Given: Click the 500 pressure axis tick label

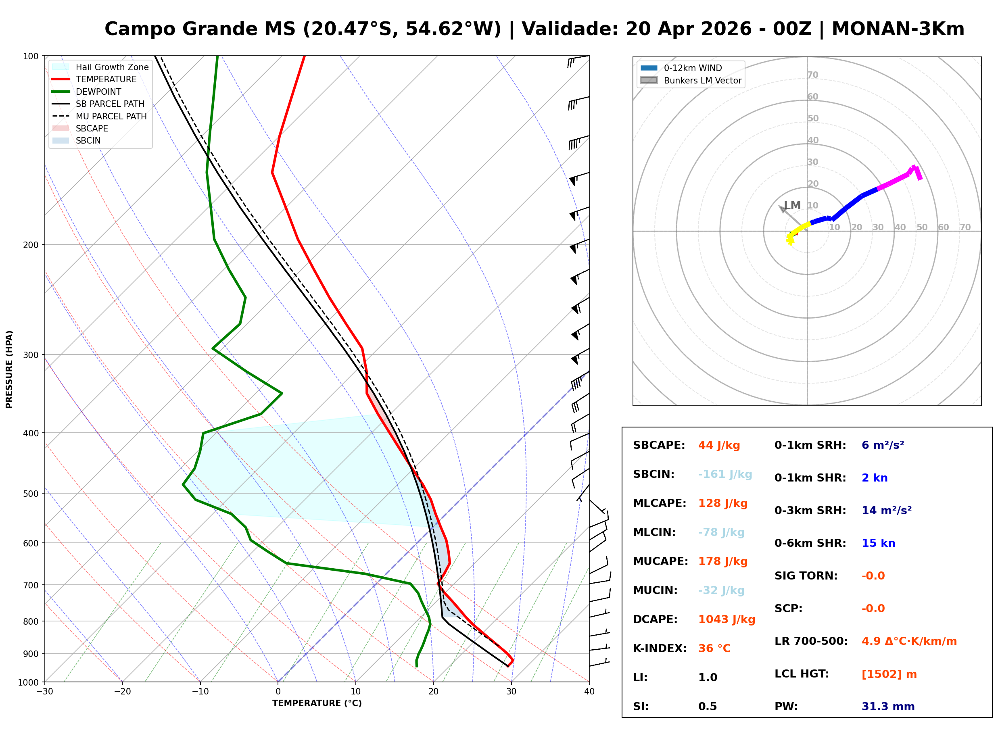Looking at the screenshot, I should [30, 494].
